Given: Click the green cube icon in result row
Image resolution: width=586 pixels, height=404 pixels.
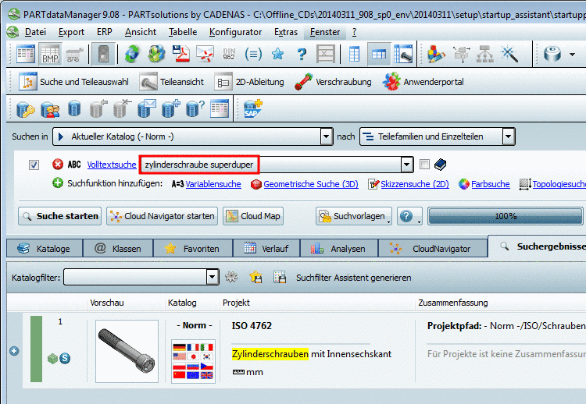Looking at the screenshot, I should point(52,359).
